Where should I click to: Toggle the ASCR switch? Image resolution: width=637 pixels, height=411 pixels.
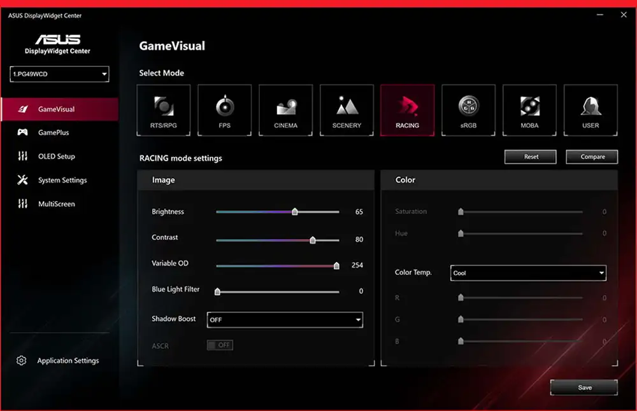tap(220, 345)
